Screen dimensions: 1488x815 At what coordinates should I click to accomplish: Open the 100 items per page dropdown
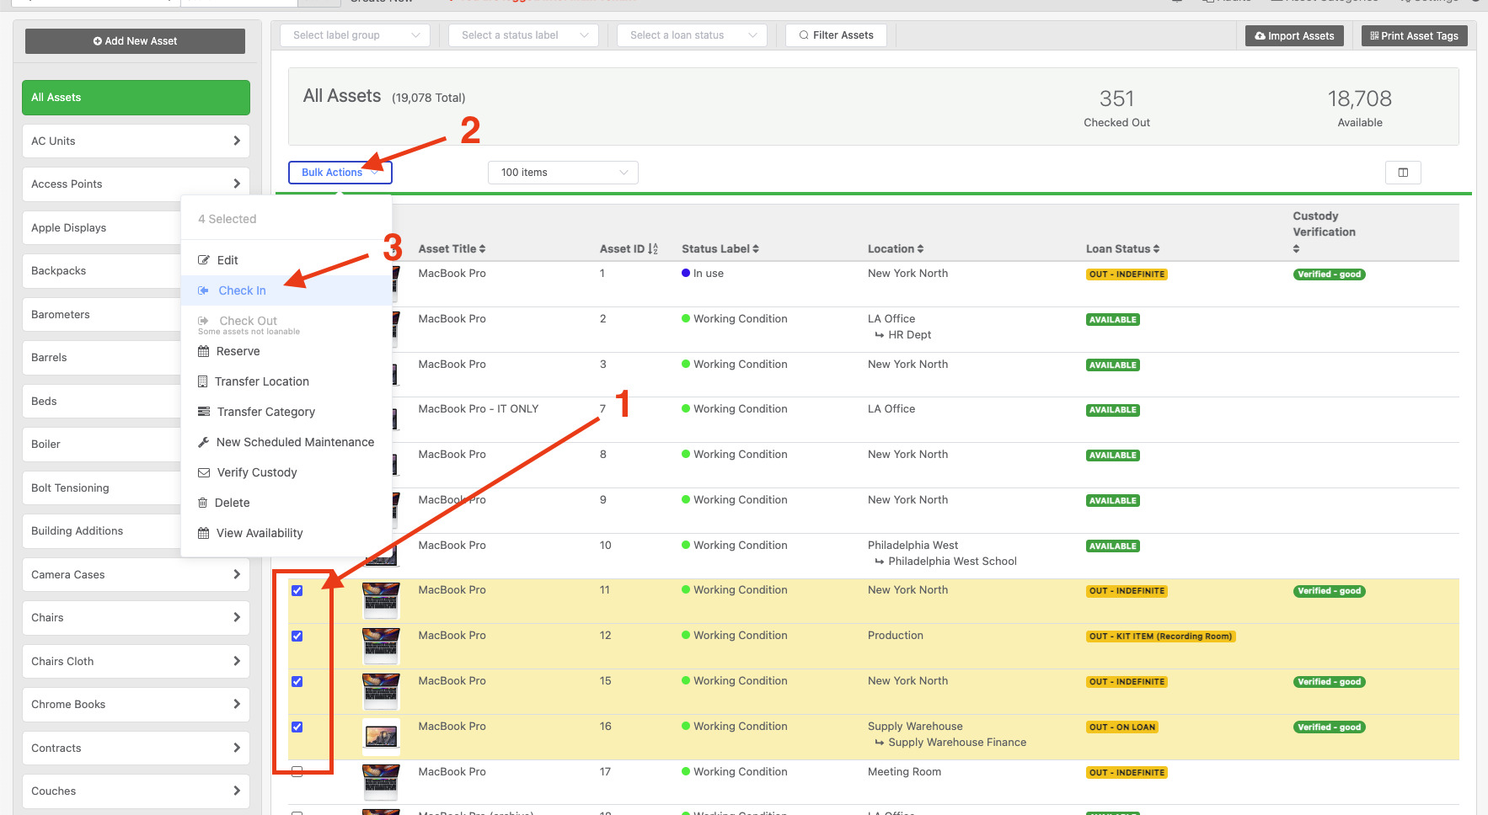[563, 173]
